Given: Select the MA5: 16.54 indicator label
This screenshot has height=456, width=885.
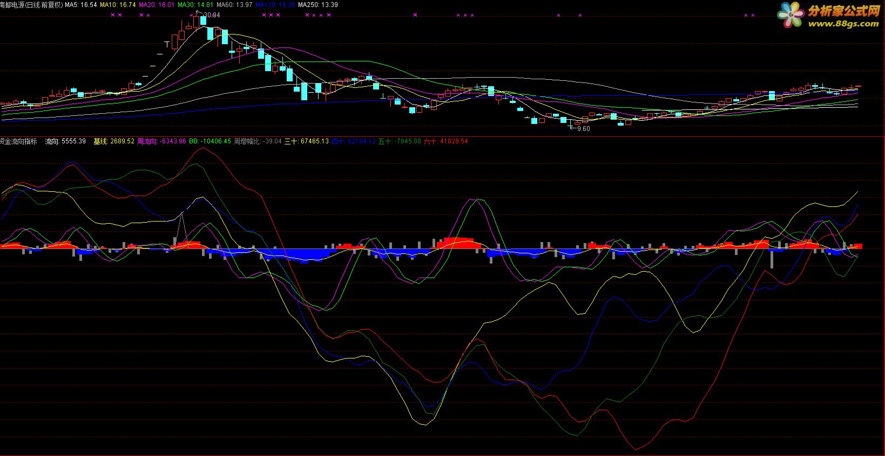Looking at the screenshot, I should coord(81,4).
